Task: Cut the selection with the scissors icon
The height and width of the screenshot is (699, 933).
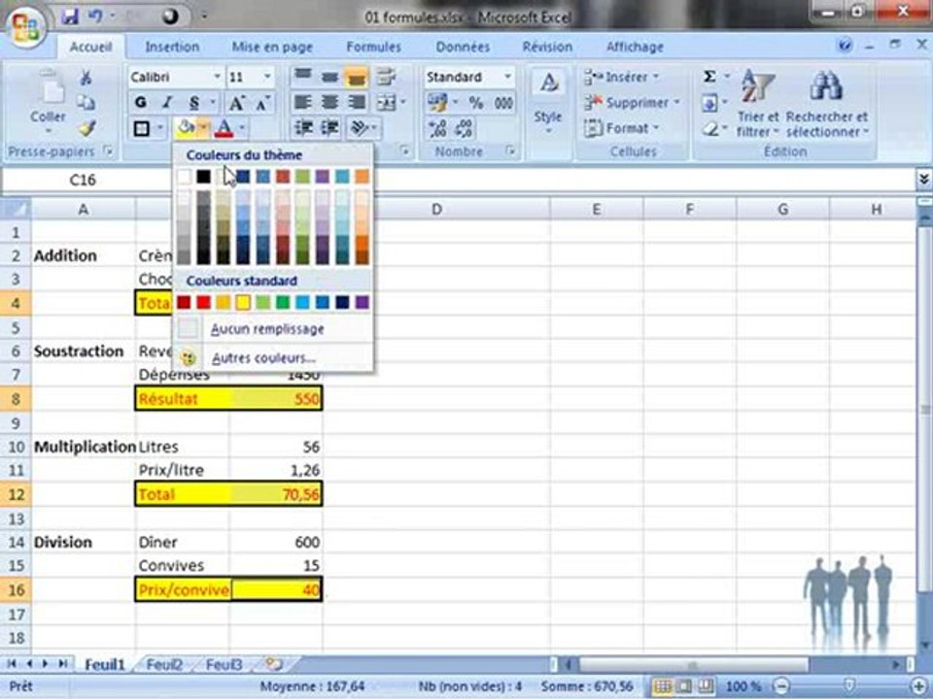Action: pos(86,78)
